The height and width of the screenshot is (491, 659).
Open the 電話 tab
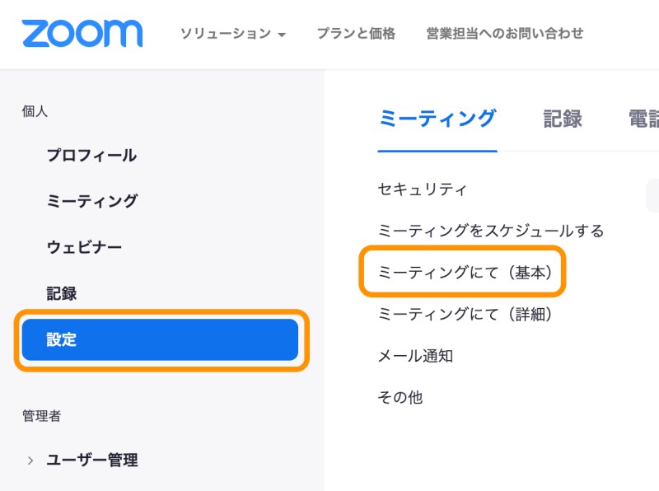pyautogui.click(x=647, y=119)
